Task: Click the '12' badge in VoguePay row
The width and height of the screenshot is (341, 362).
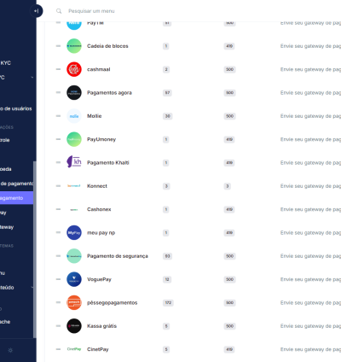Action: click(167, 279)
